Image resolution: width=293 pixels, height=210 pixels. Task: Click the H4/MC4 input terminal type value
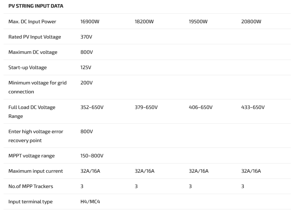pos(90,201)
